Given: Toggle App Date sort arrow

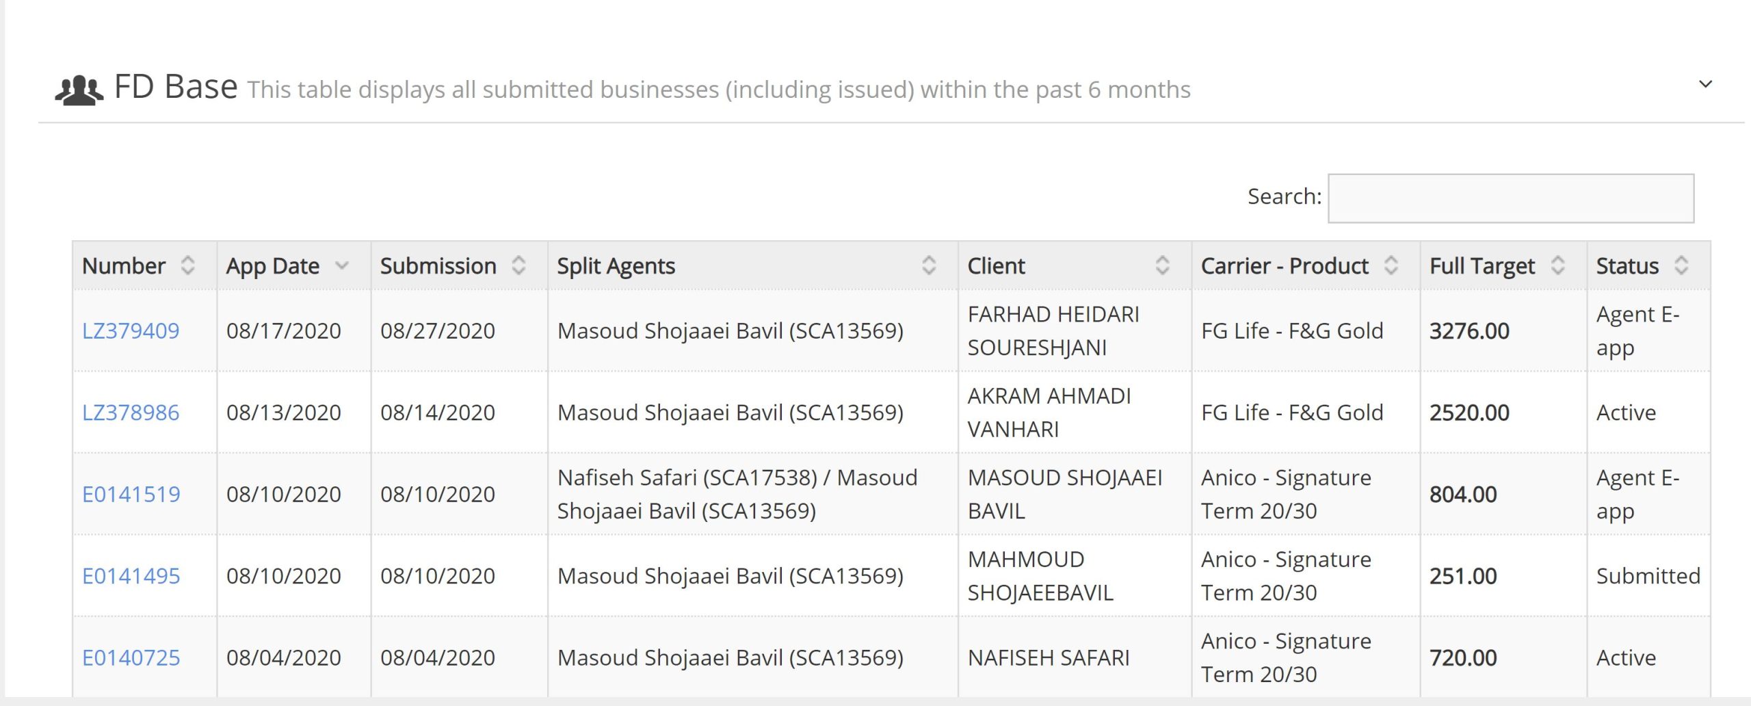Looking at the screenshot, I should pyautogui.click(x=342, y=265).
